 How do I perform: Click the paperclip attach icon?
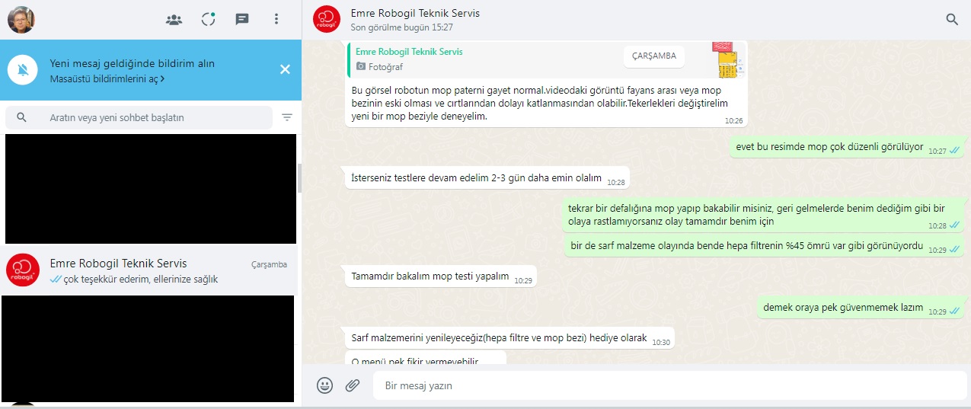coord(353,385)
